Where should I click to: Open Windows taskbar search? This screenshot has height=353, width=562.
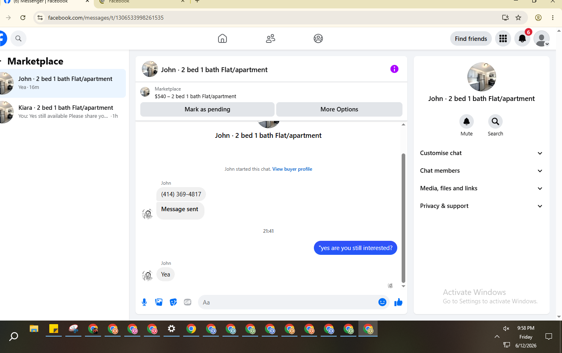tap(14, 336)
